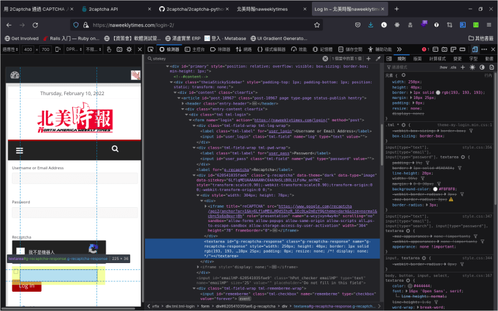Open the form action naweeklytimes login link
The image size is (498, 311).
[291, 120]
